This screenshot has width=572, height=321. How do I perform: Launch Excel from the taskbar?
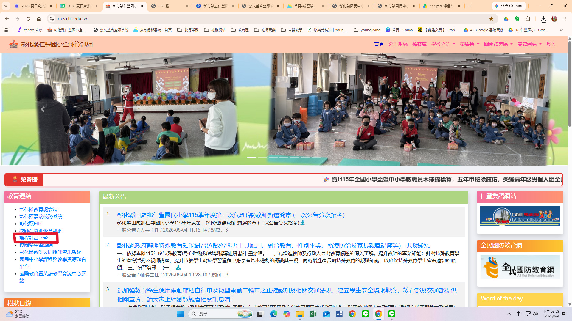[313, 314]
